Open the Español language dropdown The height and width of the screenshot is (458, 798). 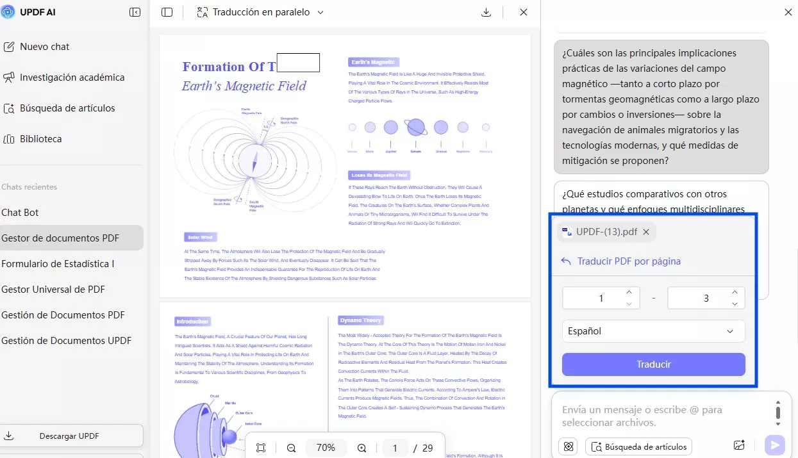point(653,331)
